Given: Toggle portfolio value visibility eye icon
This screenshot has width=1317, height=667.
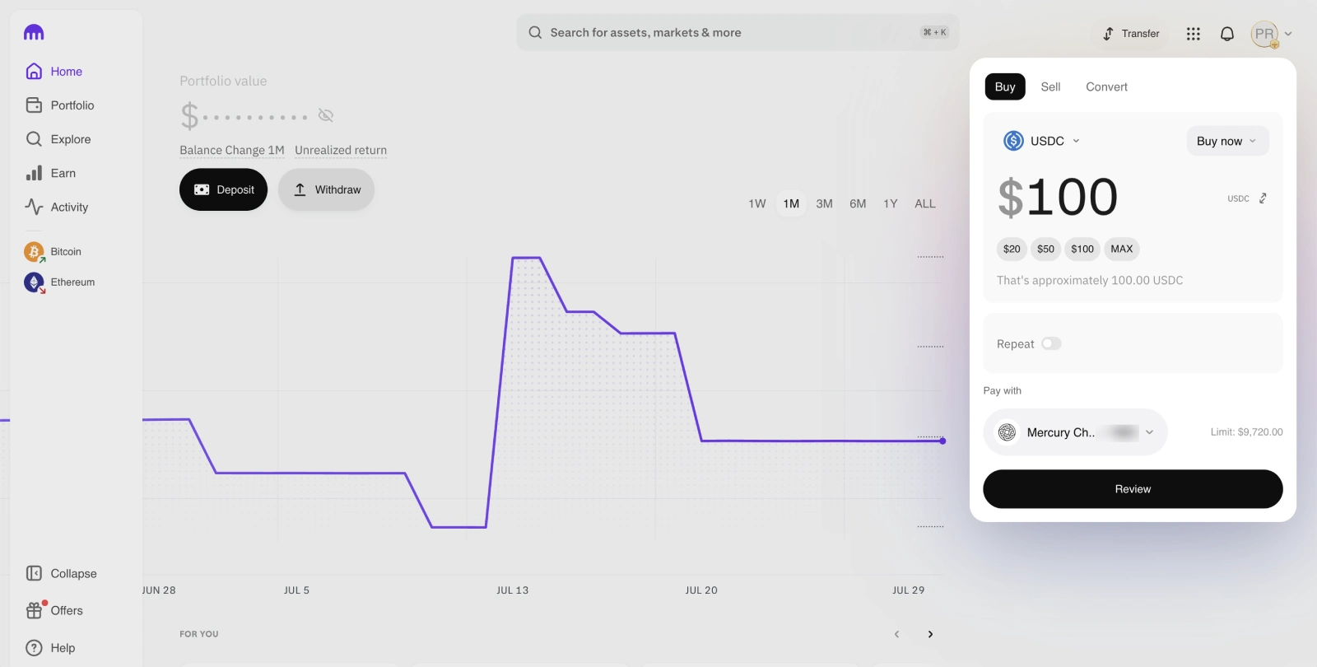Looking at the screenshot, I should click(x=326, y=115).
